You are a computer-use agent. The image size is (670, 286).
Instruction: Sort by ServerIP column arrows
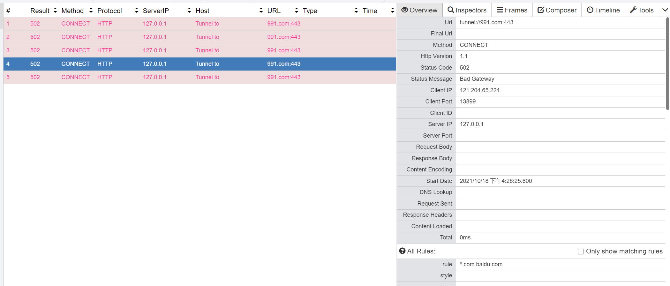point(189,11)
